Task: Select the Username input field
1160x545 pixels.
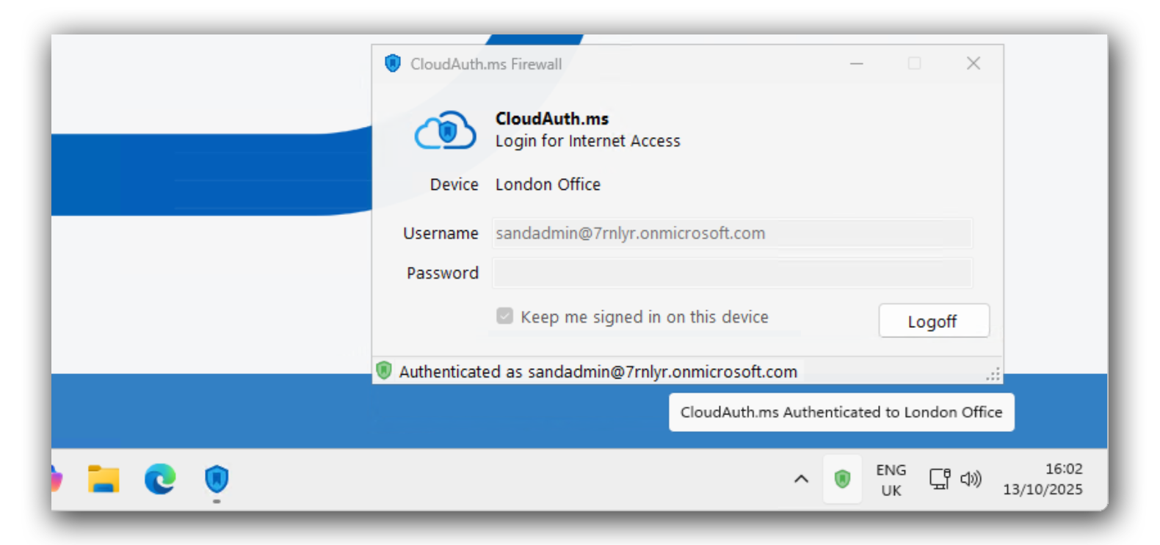Action: pos(732,233)
